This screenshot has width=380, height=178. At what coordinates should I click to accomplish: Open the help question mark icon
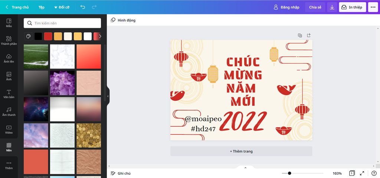pyautogui.click(x=374, y=173)
